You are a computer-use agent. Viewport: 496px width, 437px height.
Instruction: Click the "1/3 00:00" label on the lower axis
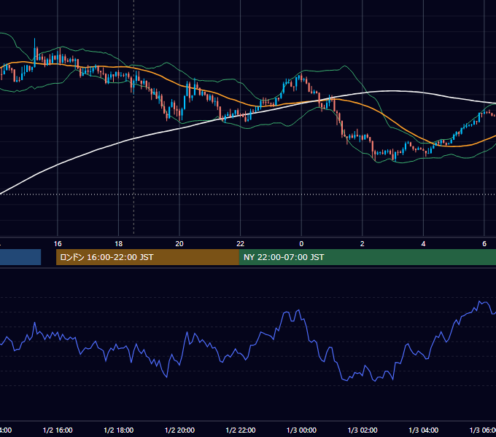[301, 430]
